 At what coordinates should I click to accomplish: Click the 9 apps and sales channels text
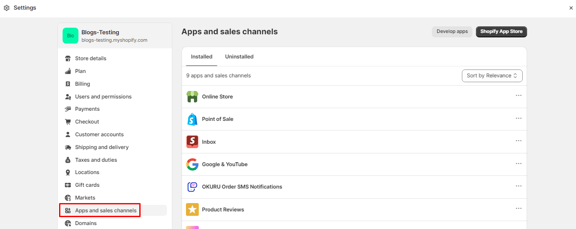[x=219, y=76]
